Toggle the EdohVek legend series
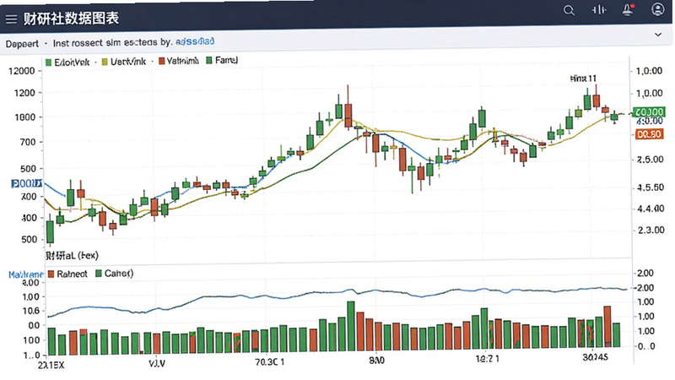Image resolution: width=675 pixels, height=380 pixels. click(67, 62)
